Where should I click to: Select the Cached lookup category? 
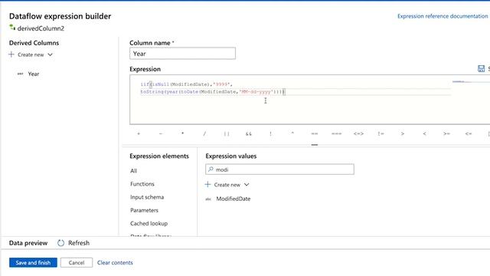coord(149,223)
